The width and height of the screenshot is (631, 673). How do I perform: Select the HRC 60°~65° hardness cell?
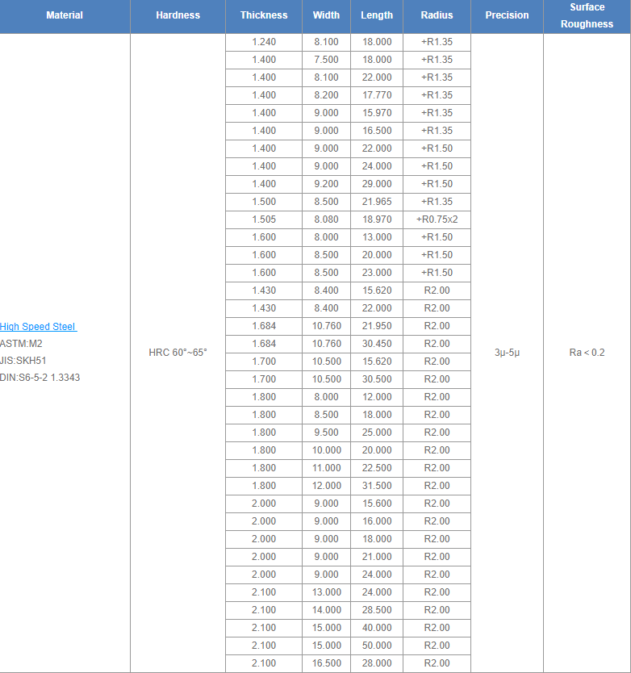[x=178, y=353]
